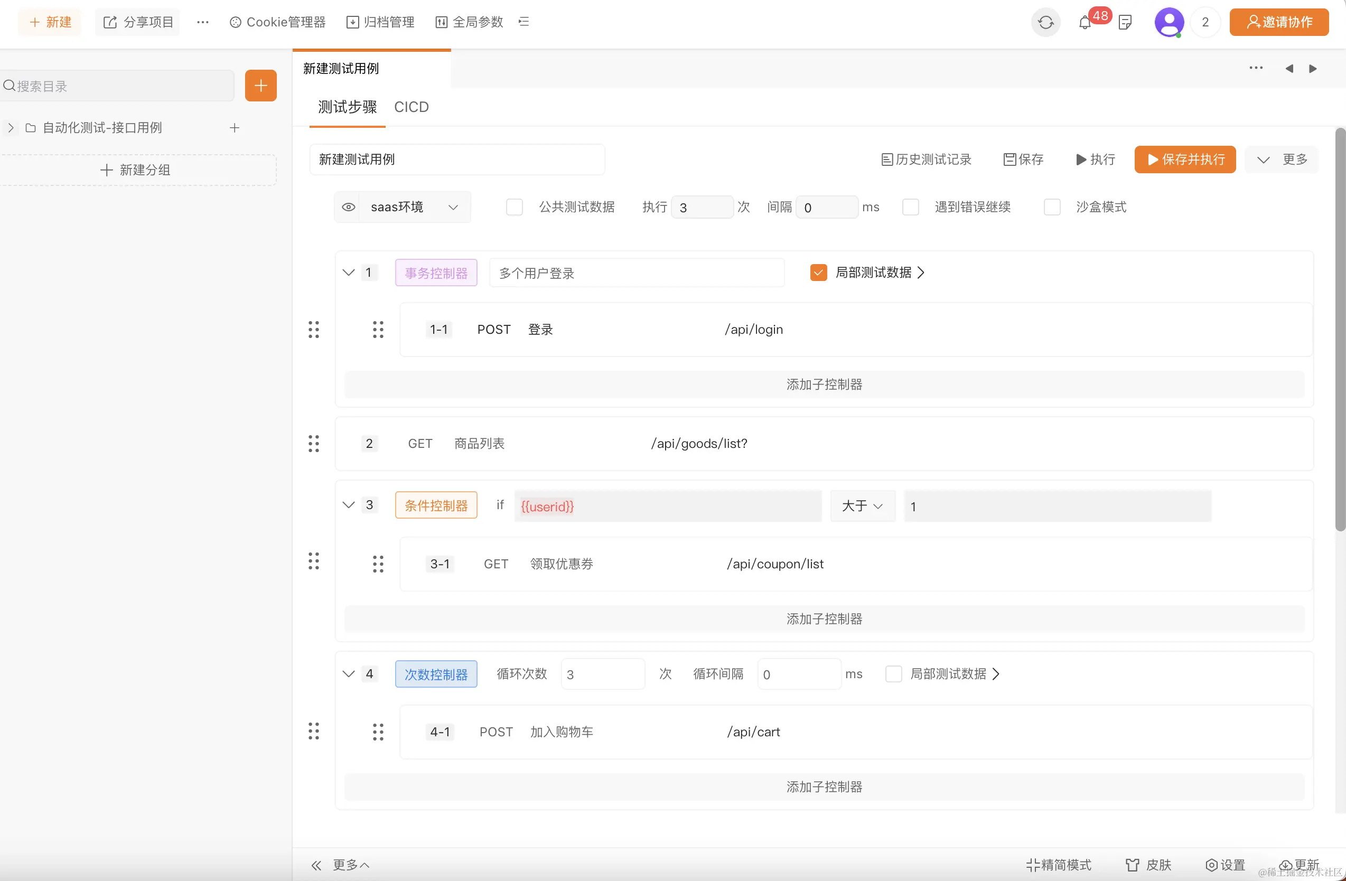The image size is (1346, 881).
Task: Click 保存并执行 button
Action: 1185,160
